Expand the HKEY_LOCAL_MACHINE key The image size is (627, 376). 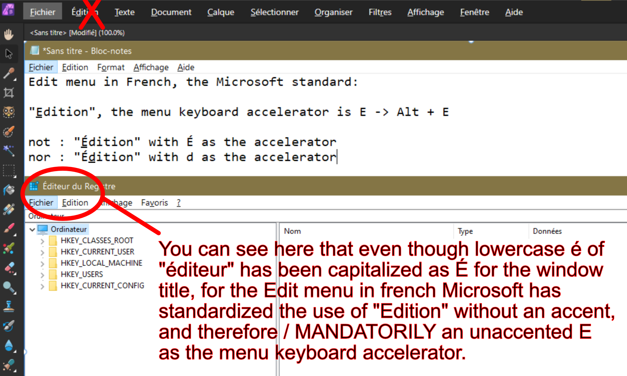42,264
